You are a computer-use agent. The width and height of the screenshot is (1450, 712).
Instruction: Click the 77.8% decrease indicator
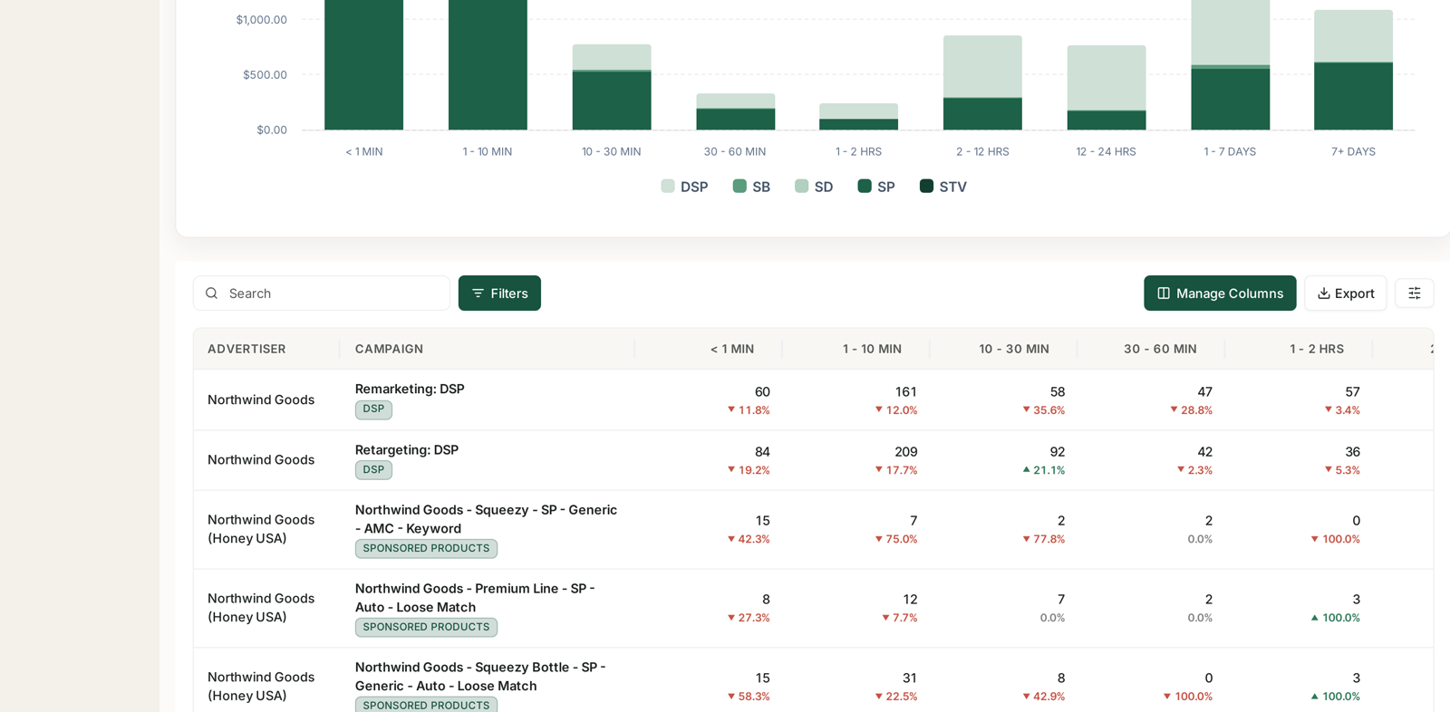coord(1043,539)
